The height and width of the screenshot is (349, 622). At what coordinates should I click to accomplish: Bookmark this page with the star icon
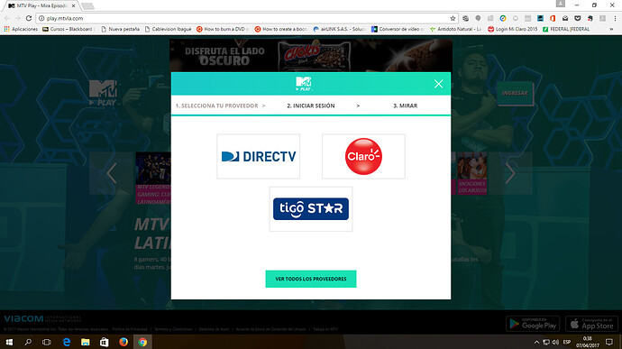coord(453,18)
